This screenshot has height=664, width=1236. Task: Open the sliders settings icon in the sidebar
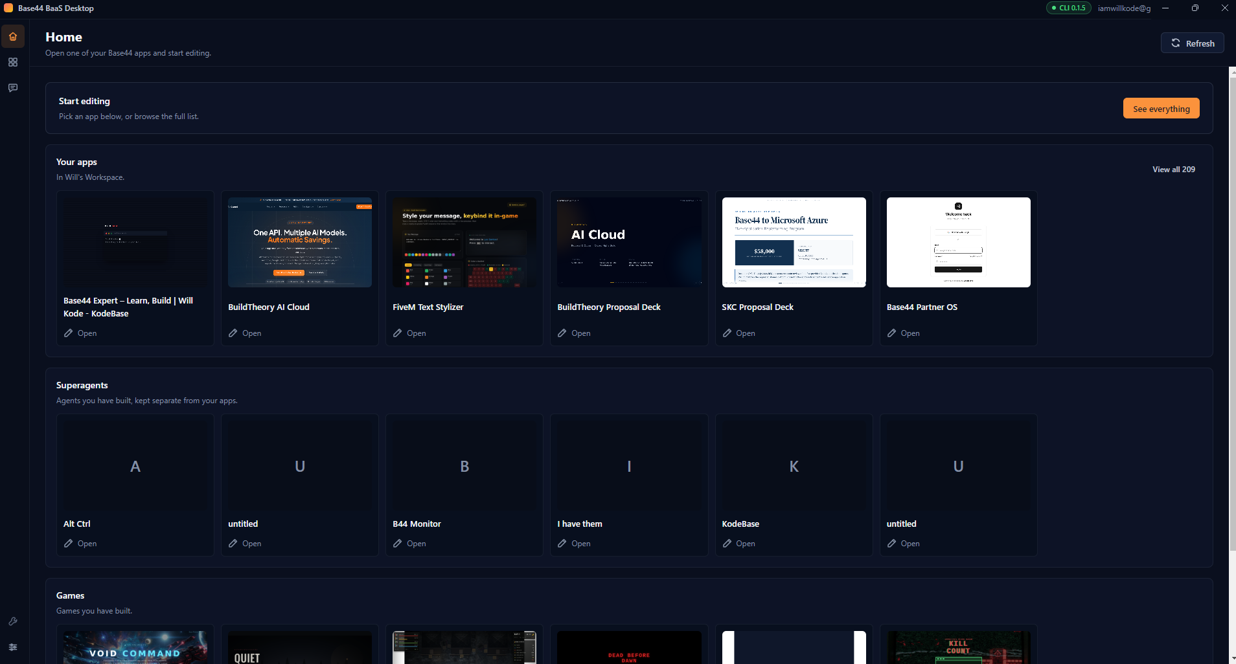pos(13,647)
